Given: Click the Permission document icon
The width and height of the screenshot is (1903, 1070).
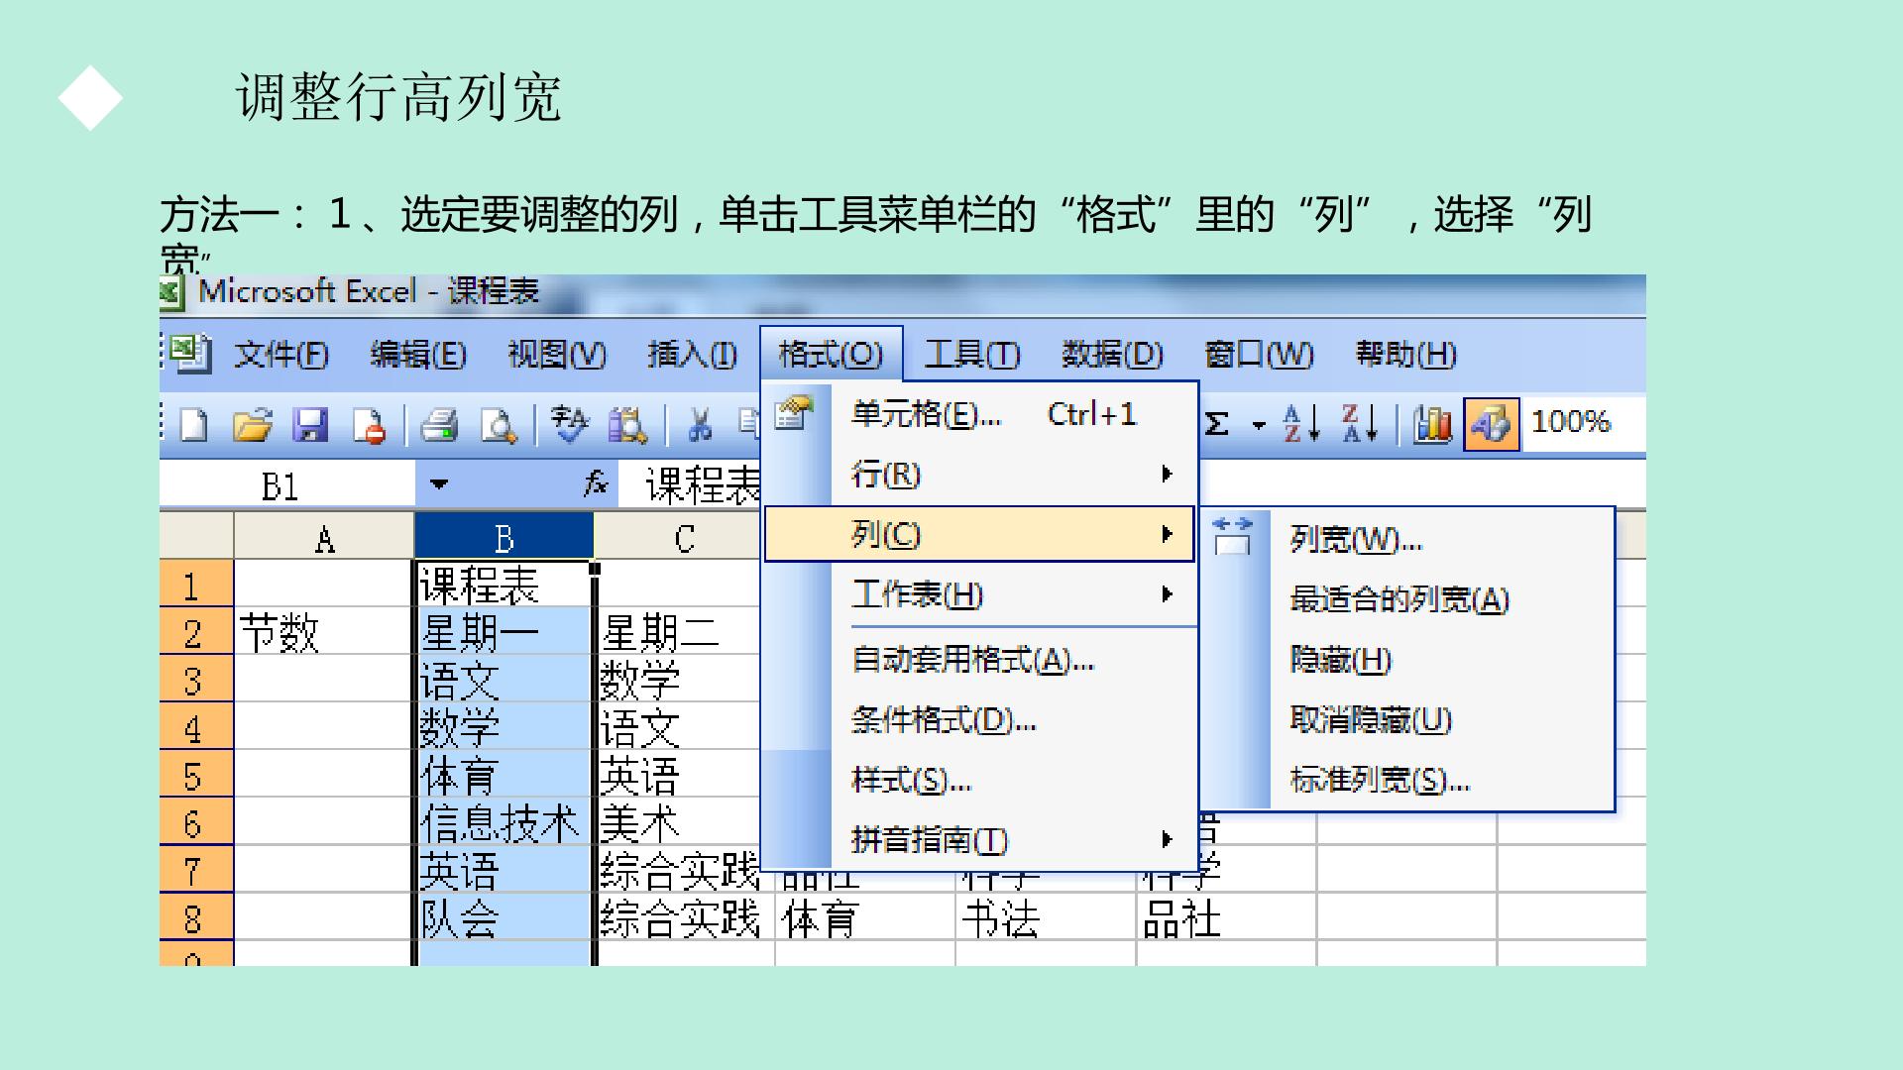Looking at the screenshot, I should point(369,425).
